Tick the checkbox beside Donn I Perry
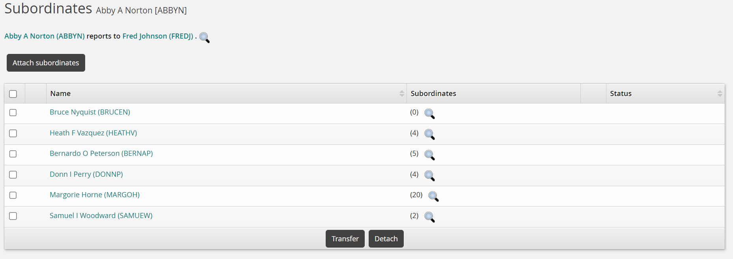 [x=13, y=175]
